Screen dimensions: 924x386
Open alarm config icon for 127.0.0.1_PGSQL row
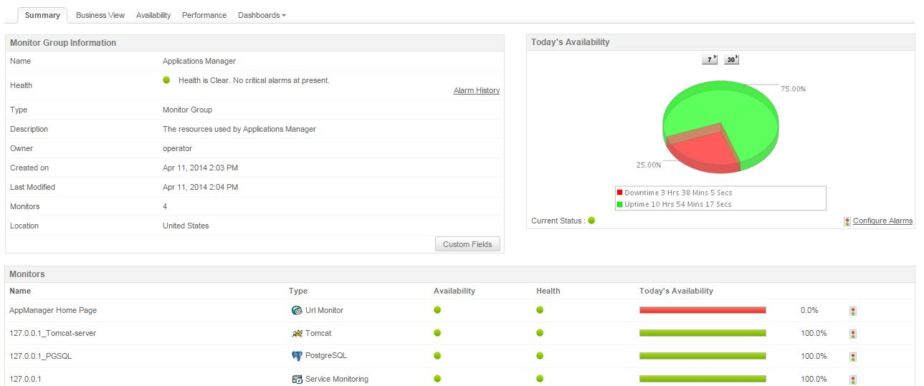click(x=853, y=357)
